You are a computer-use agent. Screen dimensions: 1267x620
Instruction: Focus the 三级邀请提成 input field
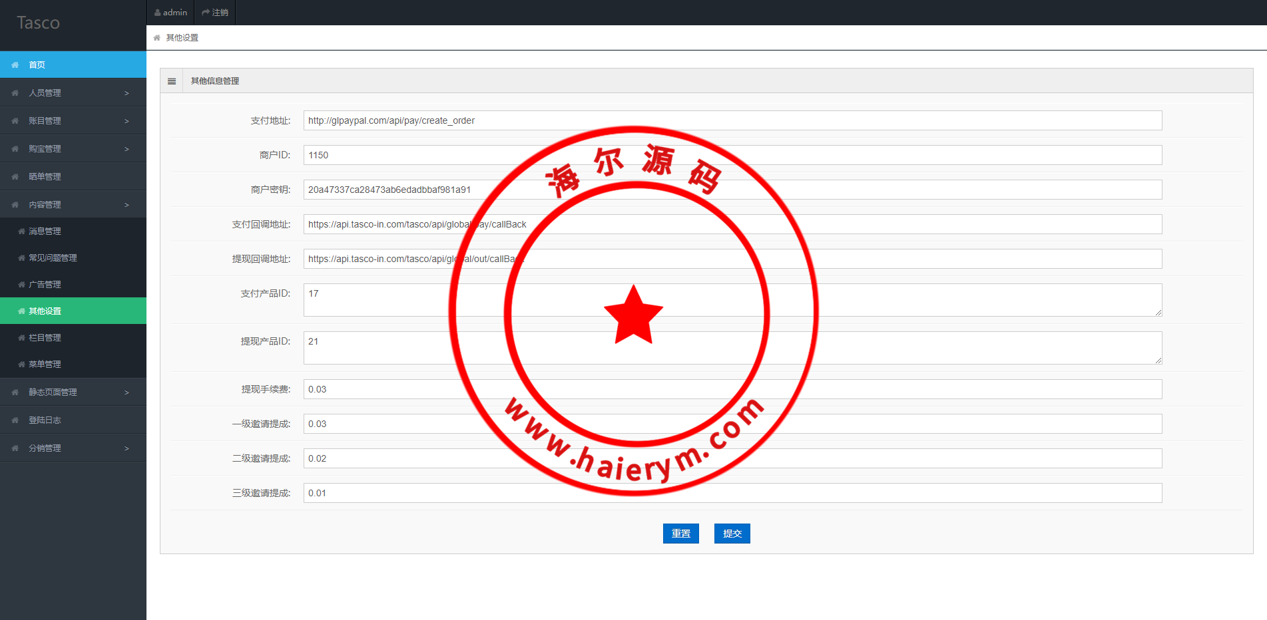pos(732,493)
